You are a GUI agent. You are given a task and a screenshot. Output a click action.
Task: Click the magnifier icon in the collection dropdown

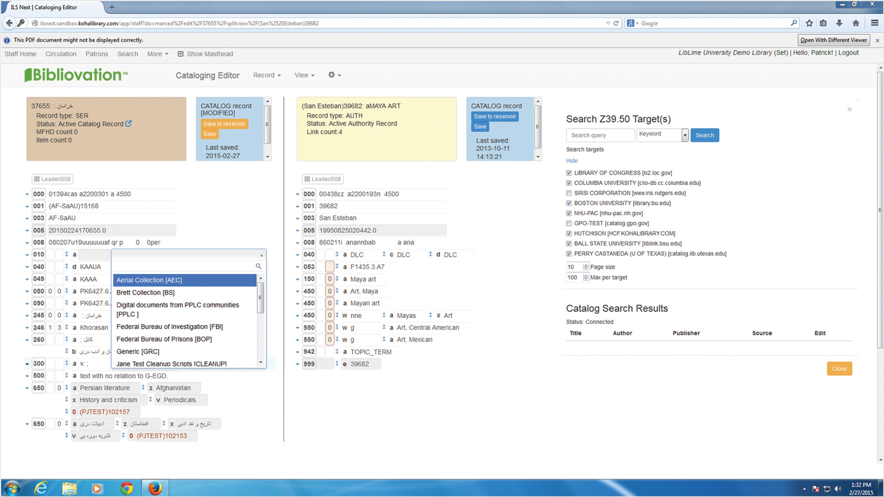258,266
